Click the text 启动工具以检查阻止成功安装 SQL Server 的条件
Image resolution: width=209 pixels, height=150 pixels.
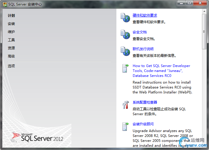[159, 111]
